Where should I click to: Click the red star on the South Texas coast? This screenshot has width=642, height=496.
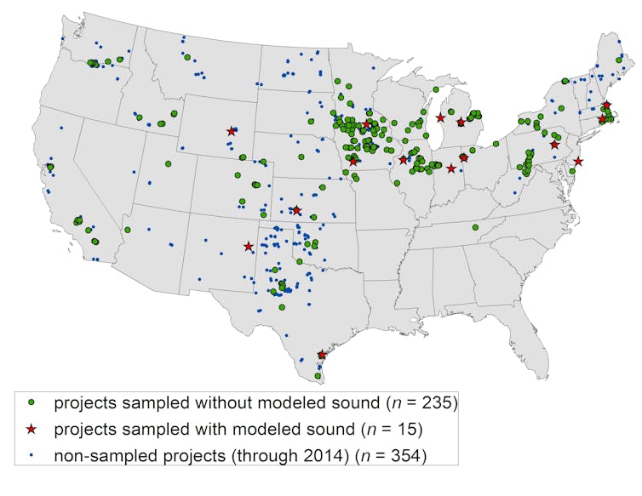321,355
